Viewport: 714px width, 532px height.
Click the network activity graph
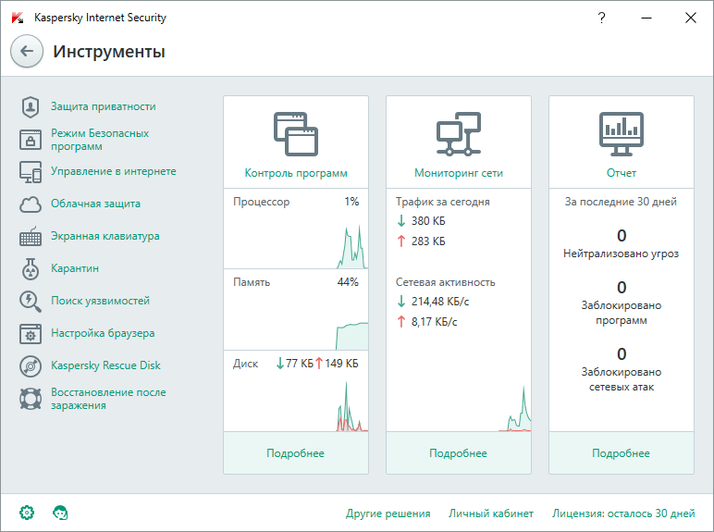point(515,408)
